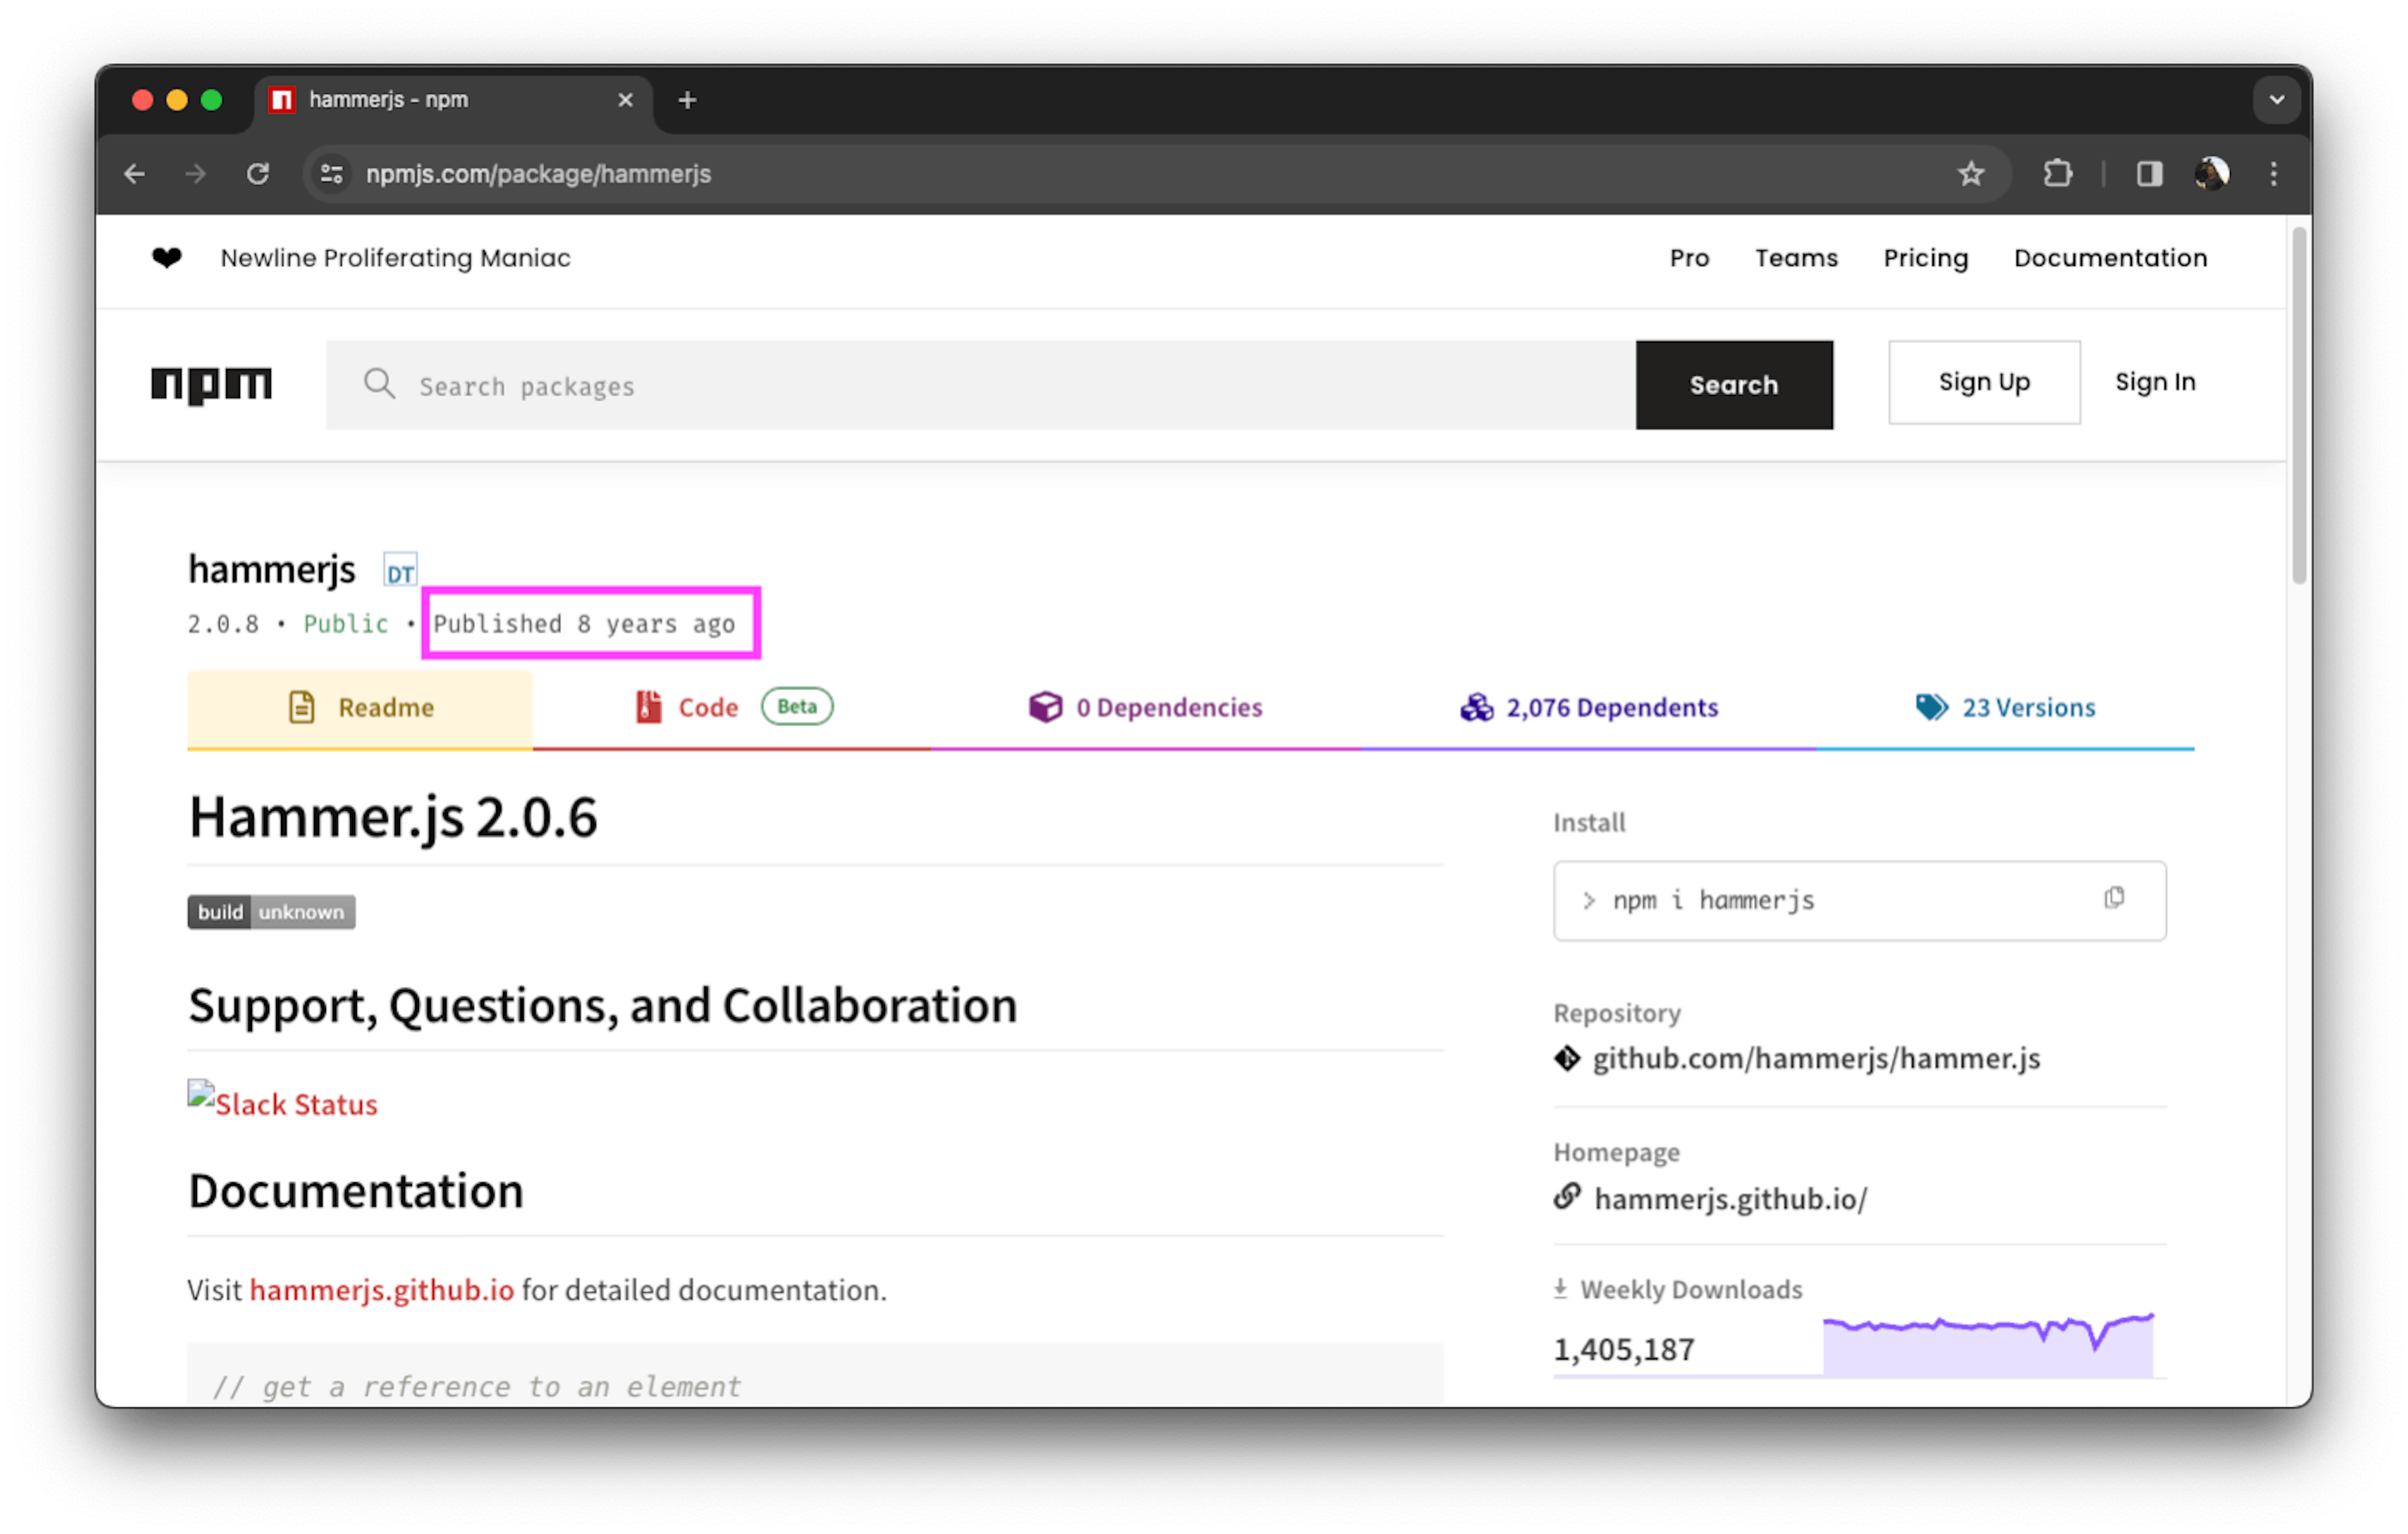Click the Dependents icon

[1474, 706]
